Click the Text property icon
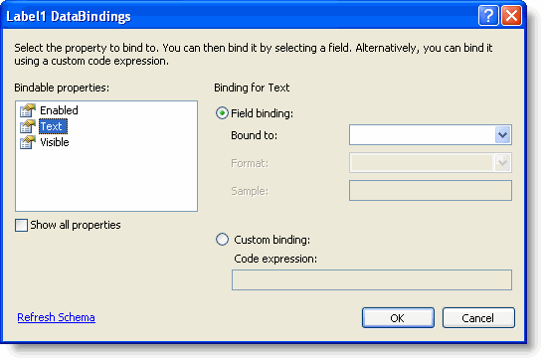Image resolution: width=543 pixels, height=360 pixels. pos(28,126)
